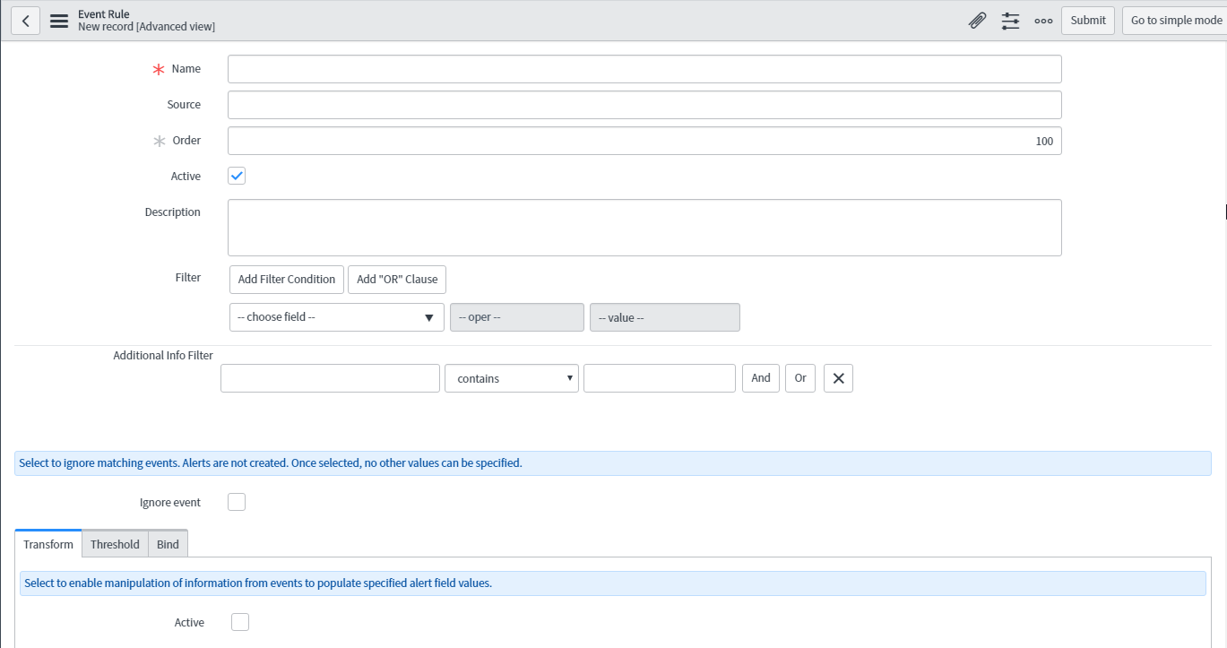Screen dimensions: 1227x648
Task: Click Go to simple mode
Action: 1175,21
